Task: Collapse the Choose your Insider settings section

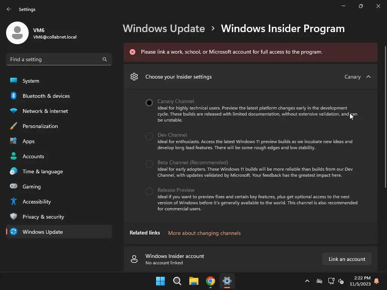Action: point(368,77)
